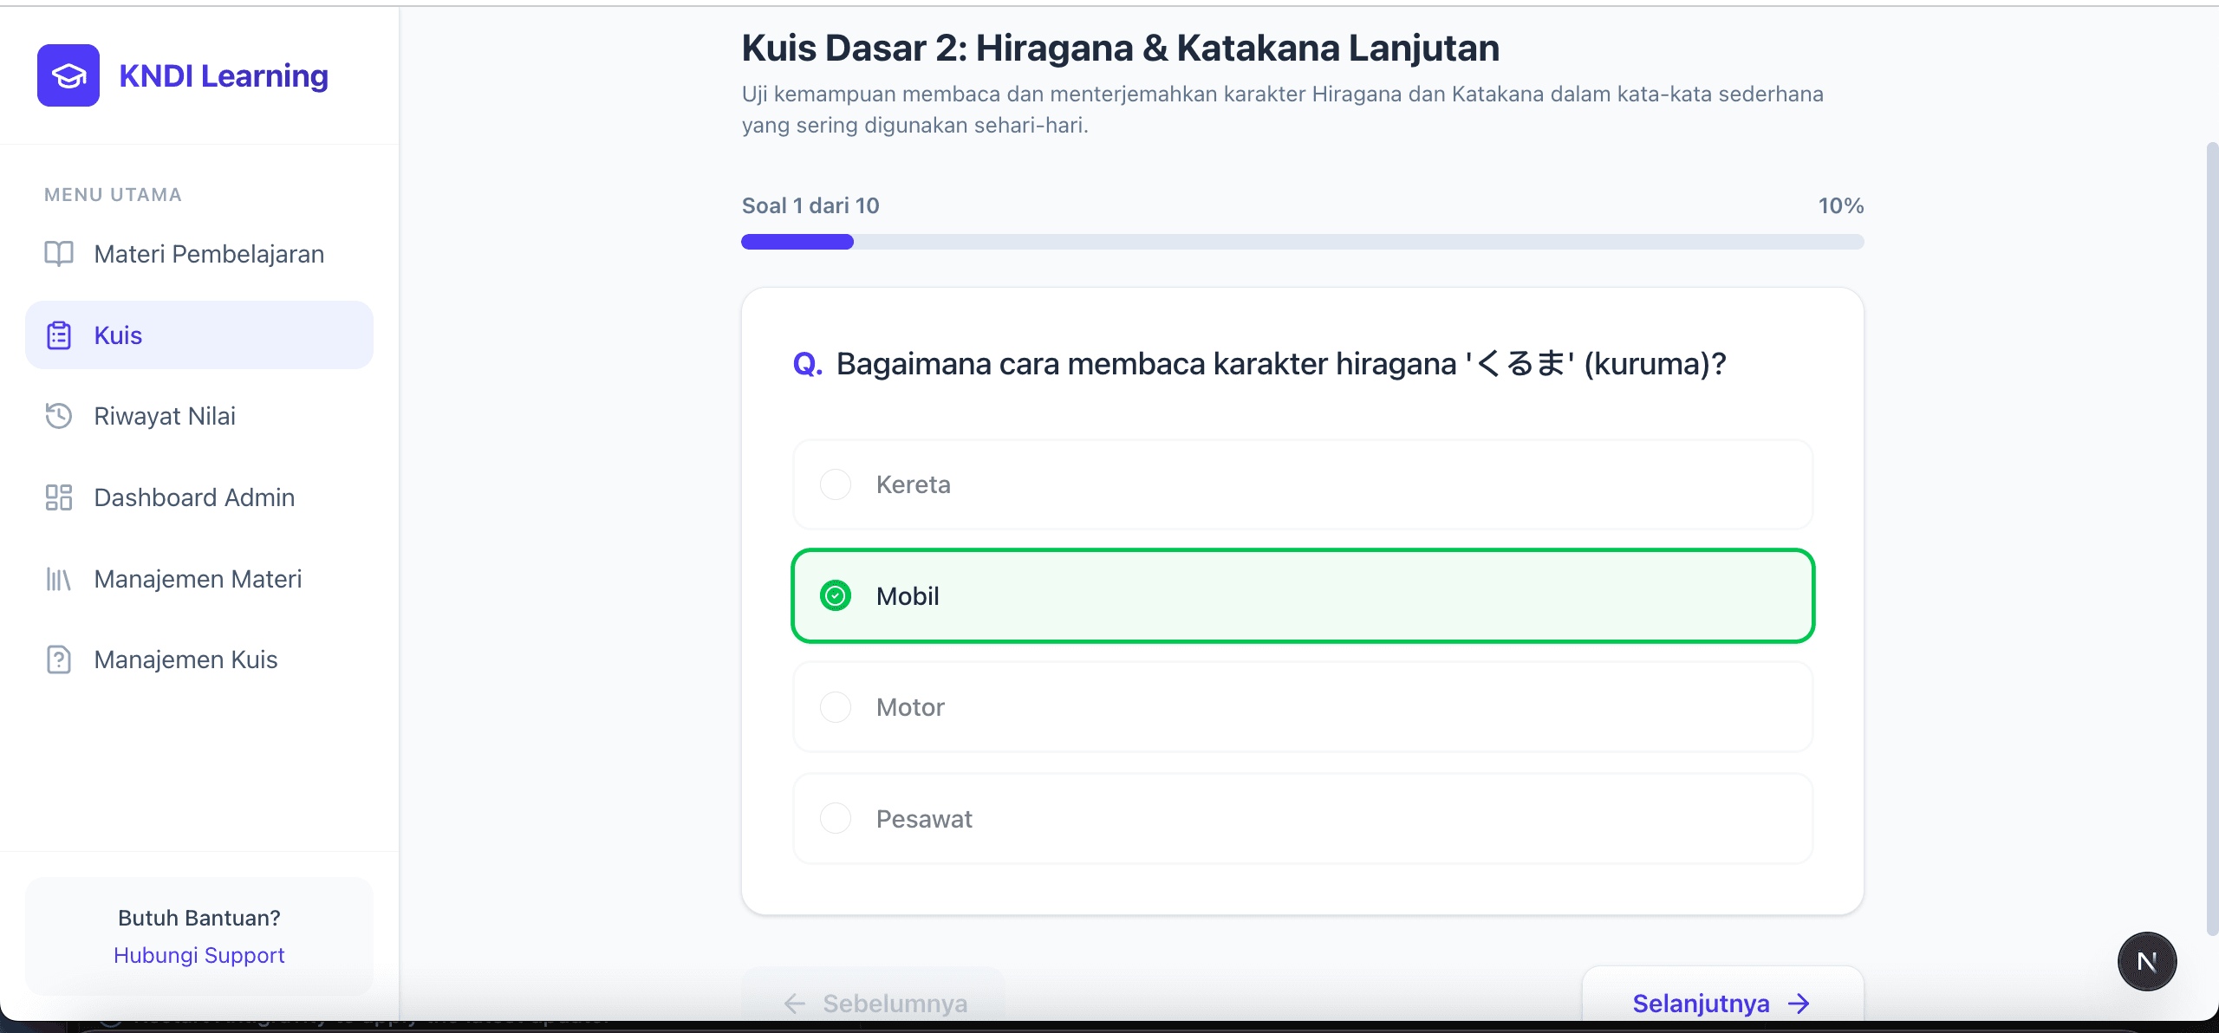Click the question text about 'くるま'
The width and height of the screenshot is (2219, 1033).
coord(1280,364)
